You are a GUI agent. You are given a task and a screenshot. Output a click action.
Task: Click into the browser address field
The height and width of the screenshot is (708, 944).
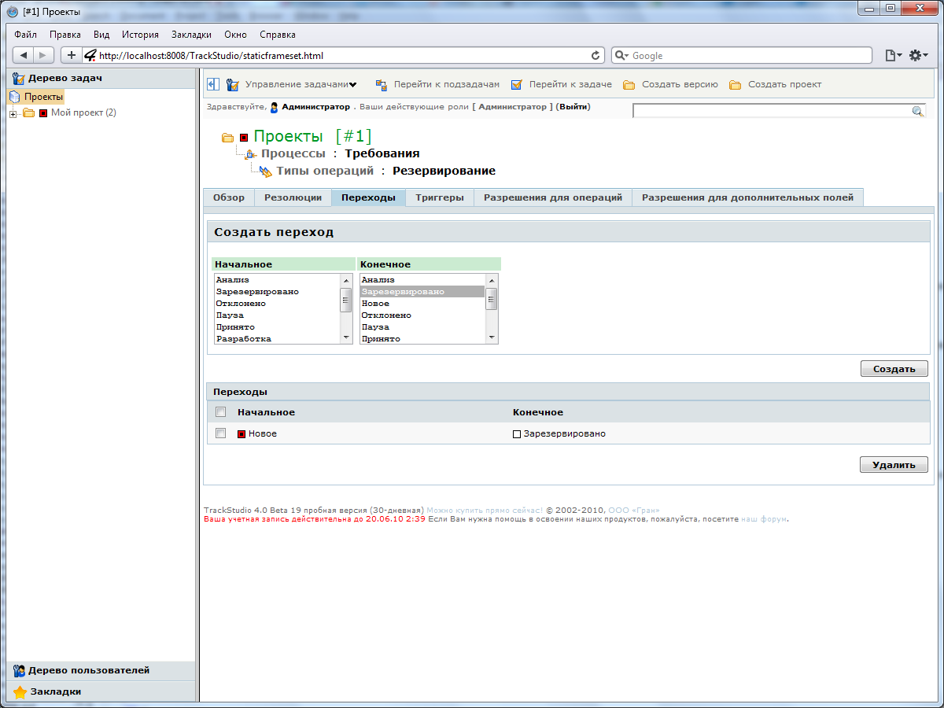[342, 56]
